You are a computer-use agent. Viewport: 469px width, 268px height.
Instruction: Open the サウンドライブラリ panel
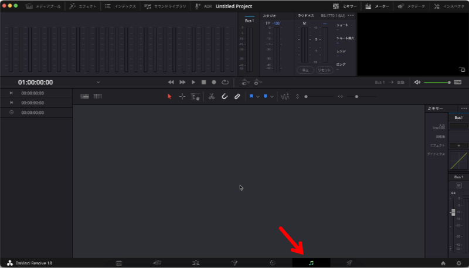click(165, 6)
